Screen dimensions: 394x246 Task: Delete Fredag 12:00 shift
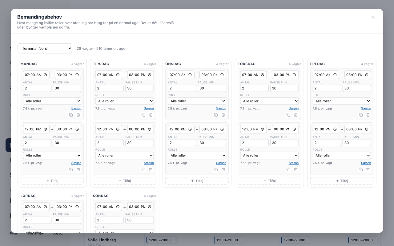(x=368, y=169)
